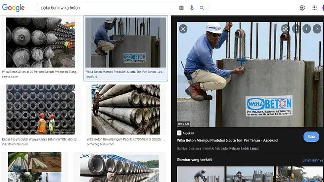Click caption Kapasitas produksi Wijaya Karya Beton
The height and width of the screenshot is (182, 324).
pyautogui.click(x=40, y=139)
